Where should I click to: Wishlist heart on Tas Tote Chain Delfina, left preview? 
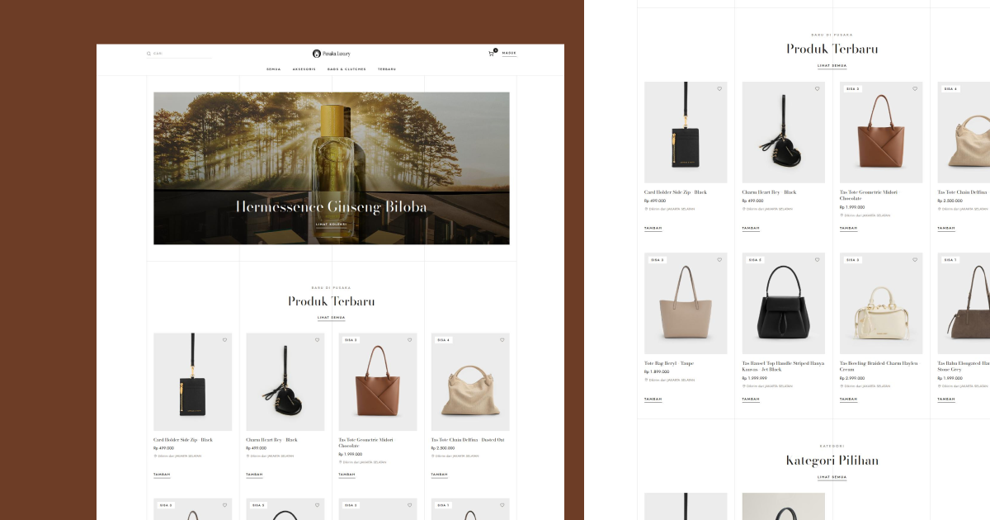(x=502, y=340)
